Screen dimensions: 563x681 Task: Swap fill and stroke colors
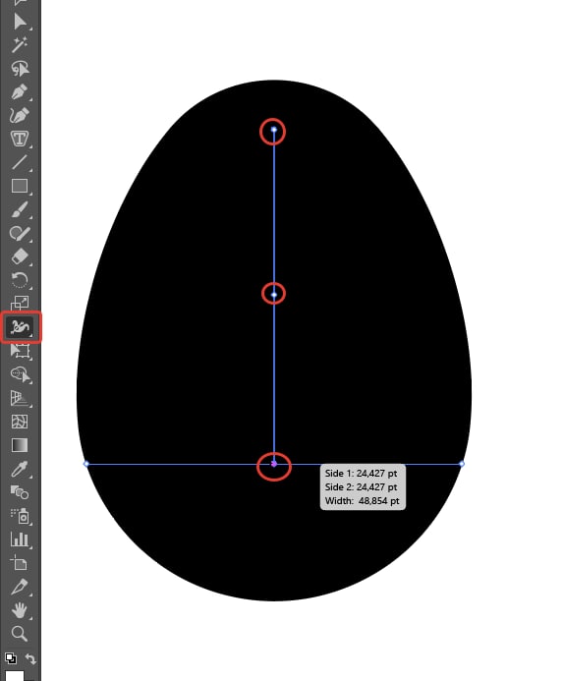30,658
